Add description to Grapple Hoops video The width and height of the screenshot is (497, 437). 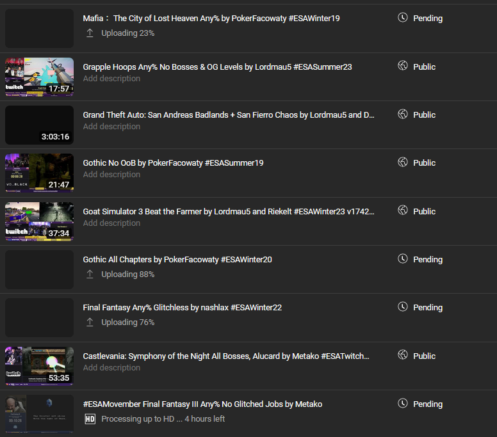(x=111, y=79)
